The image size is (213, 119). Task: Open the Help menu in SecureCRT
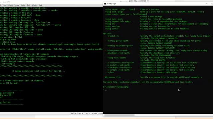[x=41, y=5]
